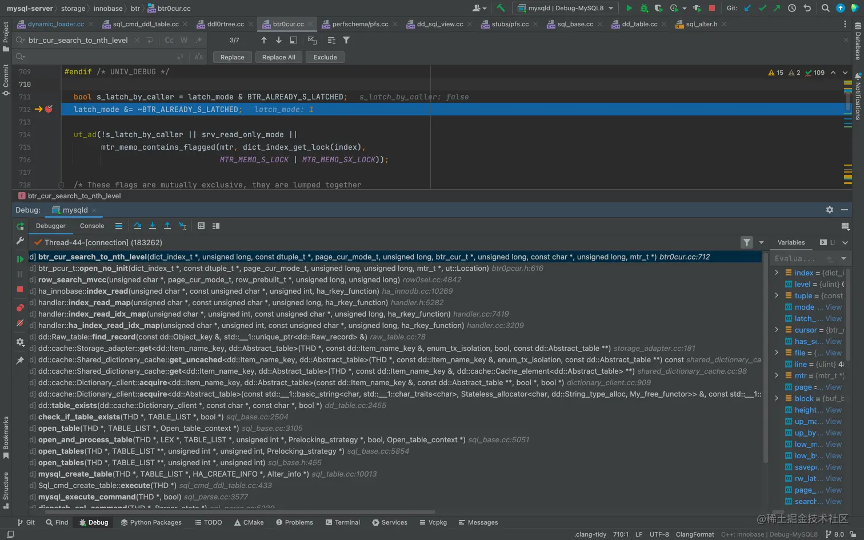The width and height of the screenshot is (864, 540).
Task: Click btr_cur_search_to_nth_level breadcrumb
Action: click(x=74, y=195)
